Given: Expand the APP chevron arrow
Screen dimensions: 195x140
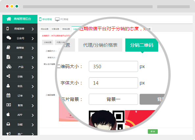Looking at the screenshot, I should pos(33,115).
